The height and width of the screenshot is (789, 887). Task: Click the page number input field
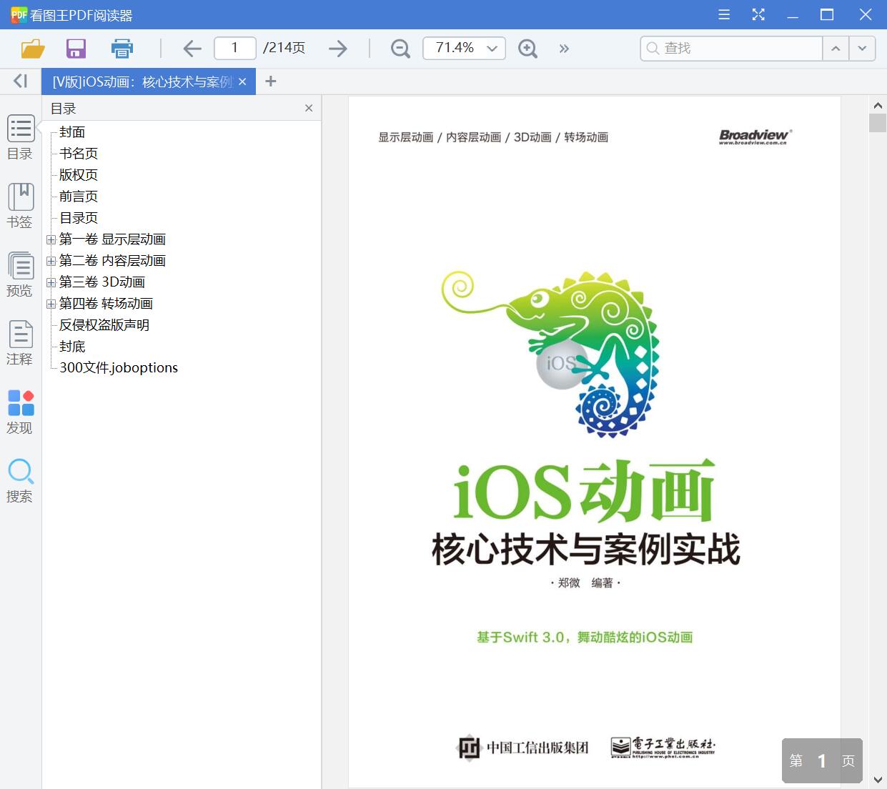point(235,48)
